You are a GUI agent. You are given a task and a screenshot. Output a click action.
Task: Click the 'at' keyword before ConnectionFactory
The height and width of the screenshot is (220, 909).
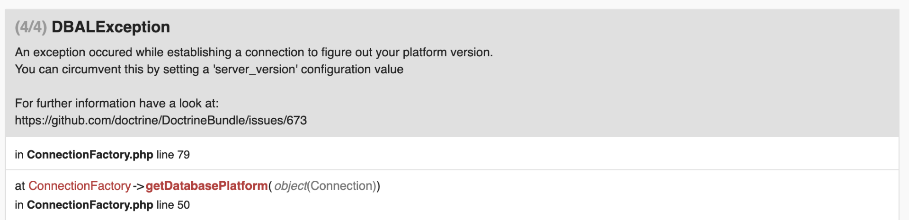[x=20, y=186]
